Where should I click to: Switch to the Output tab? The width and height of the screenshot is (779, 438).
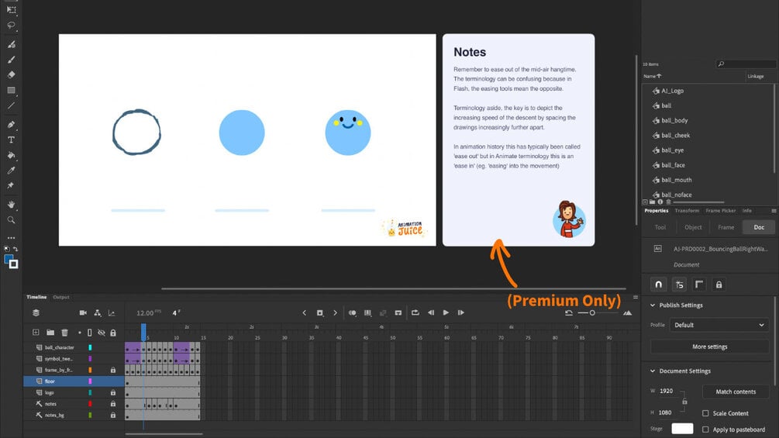[61, 297]
